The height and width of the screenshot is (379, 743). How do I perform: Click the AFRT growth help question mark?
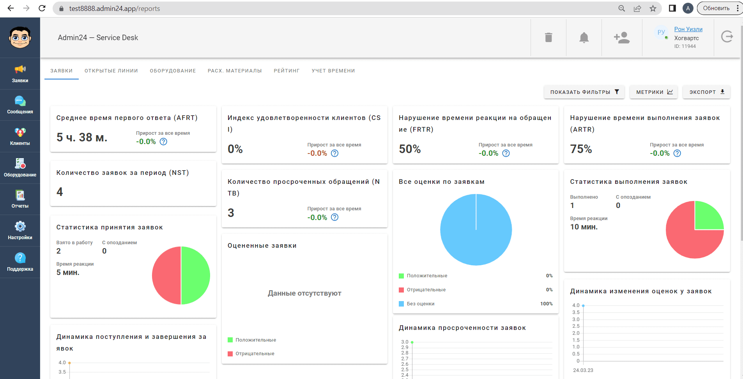coord(163,142)
